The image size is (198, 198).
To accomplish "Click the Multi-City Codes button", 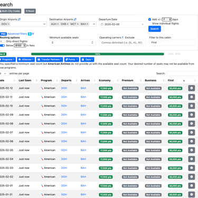I will coord(10,11).
